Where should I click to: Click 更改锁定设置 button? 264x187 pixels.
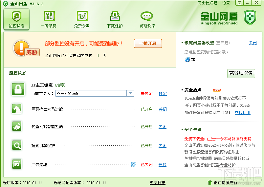[x=241, y=73]
